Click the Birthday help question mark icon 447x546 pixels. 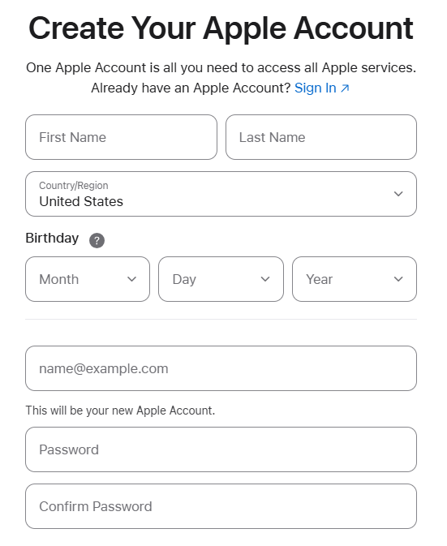pyautogui.click(x=97, y=240)
